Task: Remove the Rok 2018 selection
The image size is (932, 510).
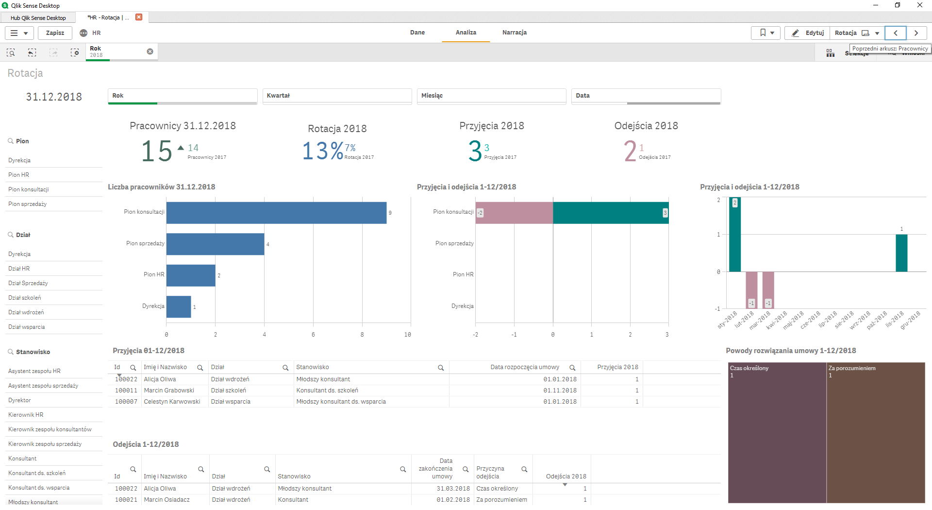Action: coord(150,51)
